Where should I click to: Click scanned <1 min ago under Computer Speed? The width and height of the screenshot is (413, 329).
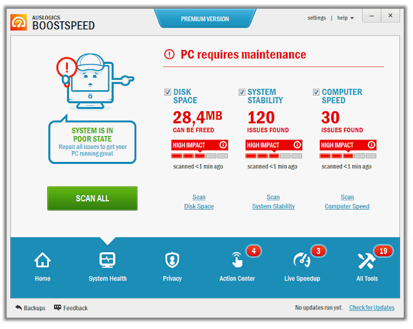(347, 166)
